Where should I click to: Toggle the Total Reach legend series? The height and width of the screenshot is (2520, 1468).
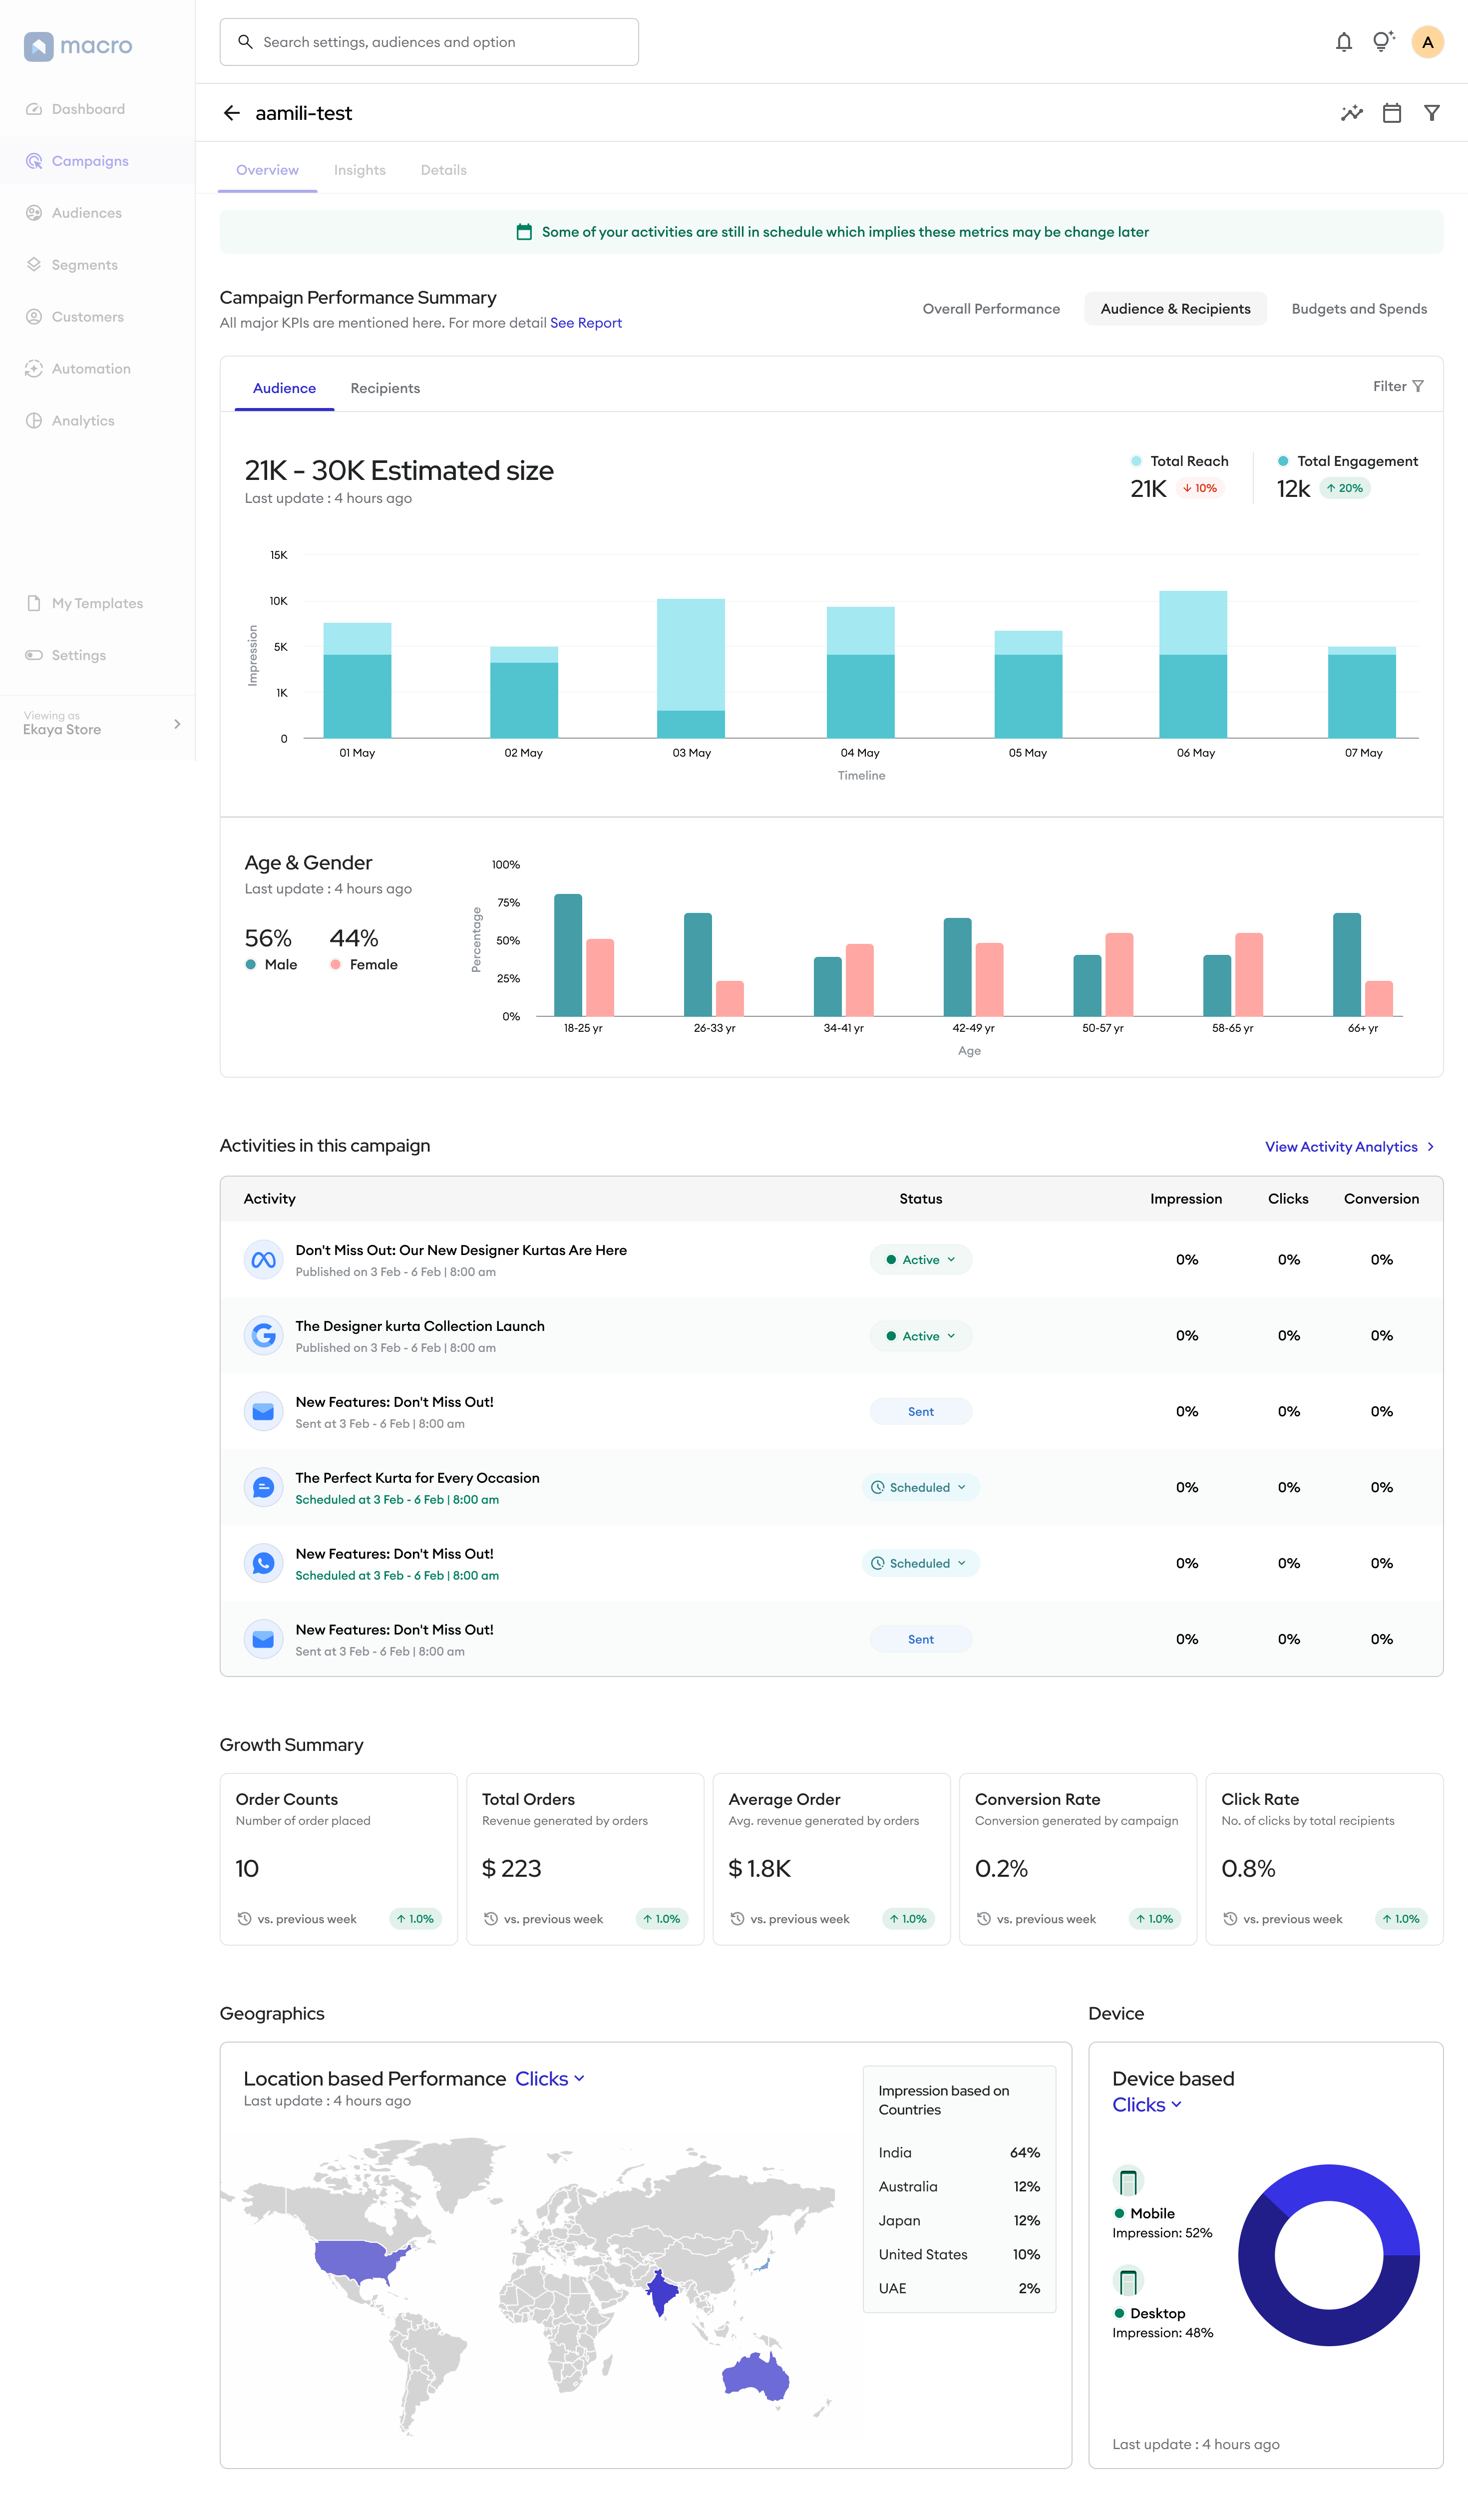point(1180,461)
